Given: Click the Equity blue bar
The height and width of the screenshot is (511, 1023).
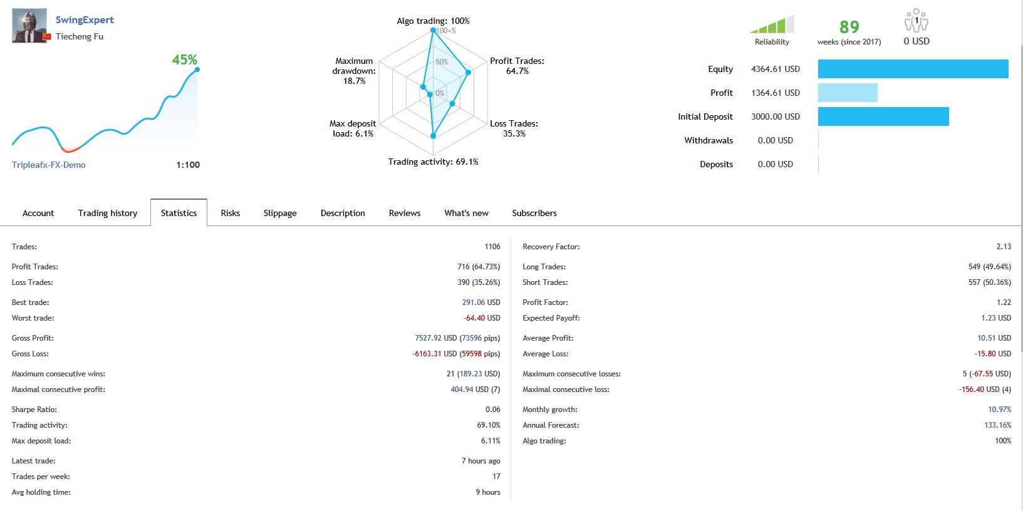Looking at the screenshot, I should pos(913,69).
